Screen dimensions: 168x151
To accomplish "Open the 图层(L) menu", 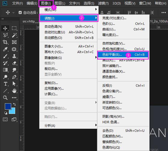I will pos(60,3).
